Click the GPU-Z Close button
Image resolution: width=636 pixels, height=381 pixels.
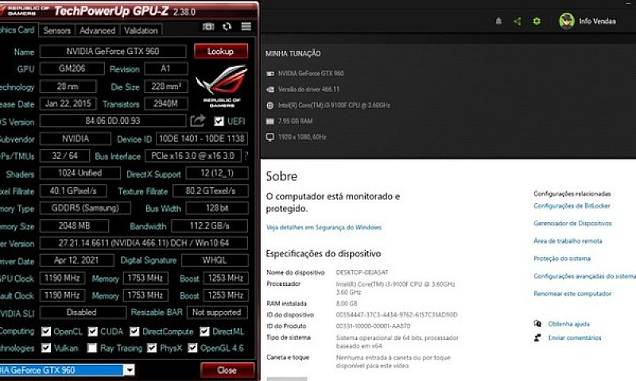click(227, 370)
